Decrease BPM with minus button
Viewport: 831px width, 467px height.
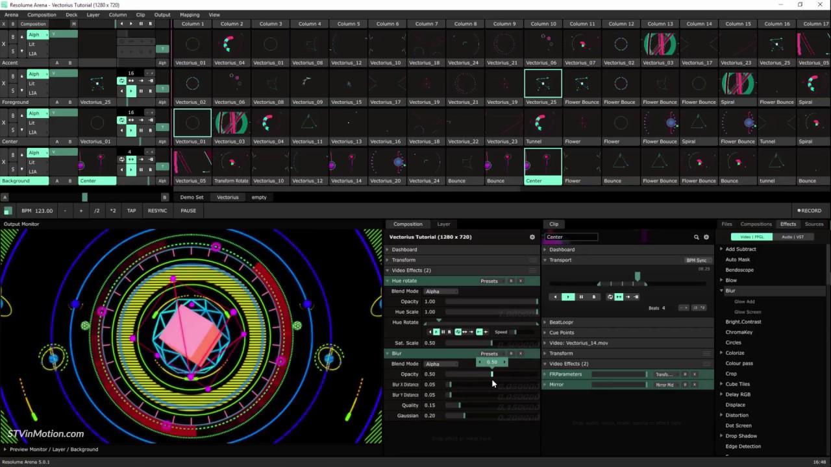point(65,211)
